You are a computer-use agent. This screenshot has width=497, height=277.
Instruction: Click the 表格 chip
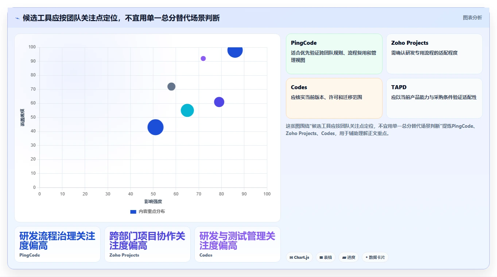pos(326,257)
